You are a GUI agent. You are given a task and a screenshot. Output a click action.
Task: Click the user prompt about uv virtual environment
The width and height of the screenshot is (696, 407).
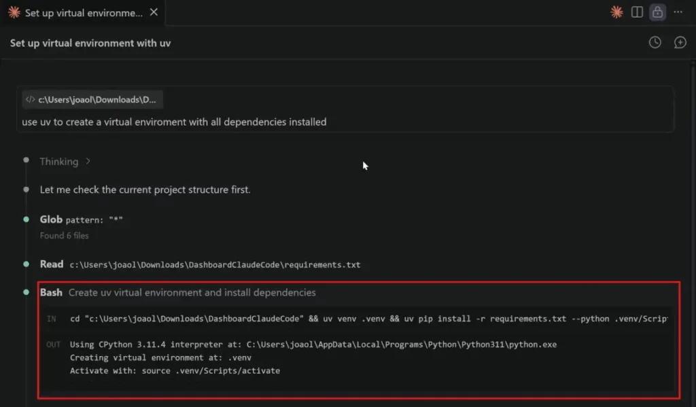(174, 122)
